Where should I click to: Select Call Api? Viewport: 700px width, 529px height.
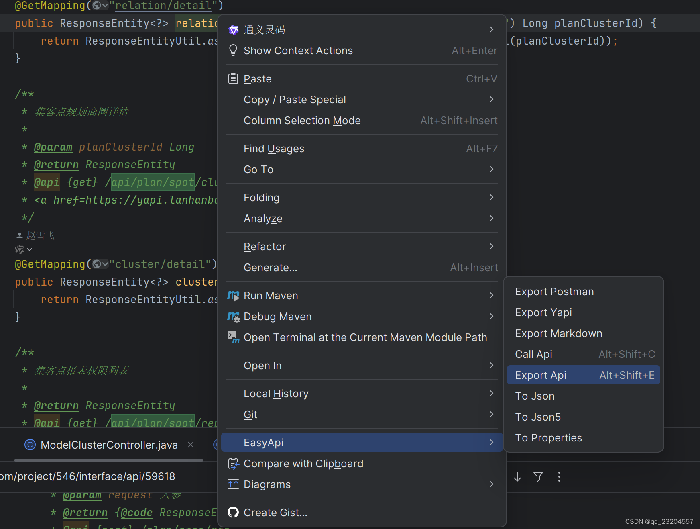(584, 354)
